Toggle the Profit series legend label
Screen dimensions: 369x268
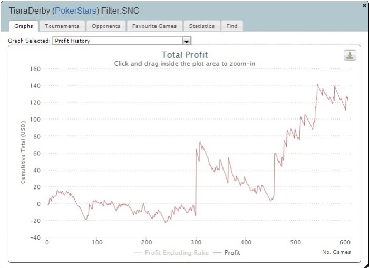pyautogui.click(x=232, y=253)
